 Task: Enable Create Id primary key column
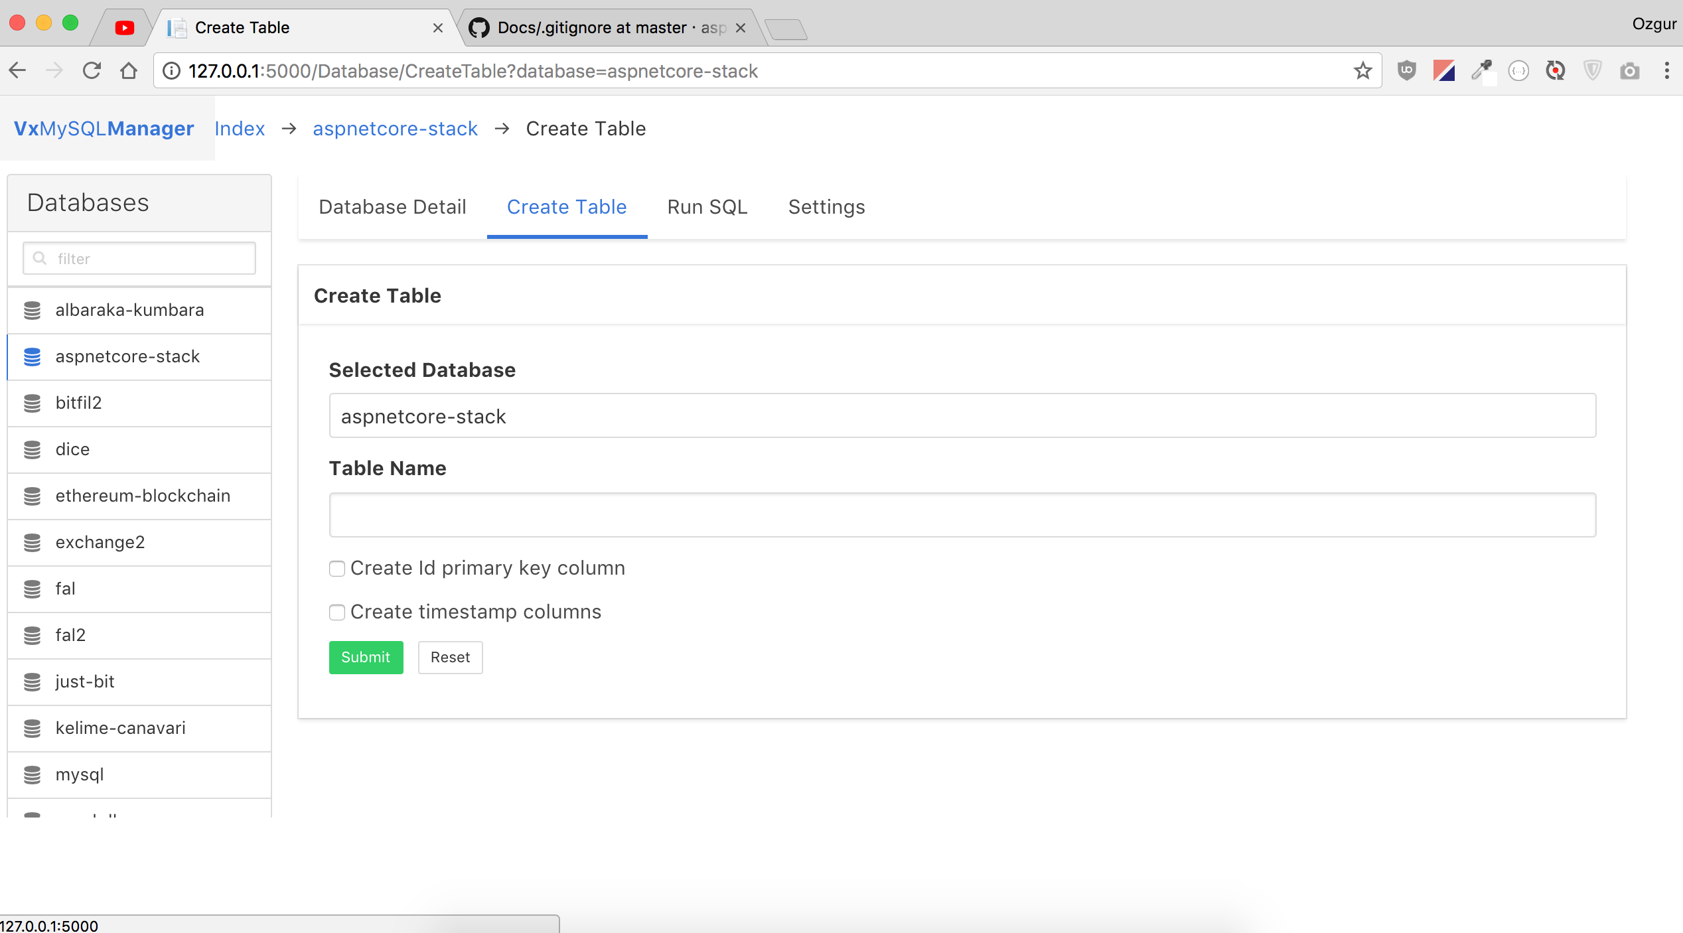[x=337, y=569]
